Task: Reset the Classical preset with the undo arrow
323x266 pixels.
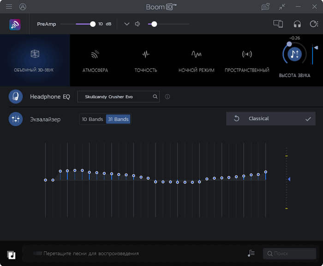Action: point(237,118)
